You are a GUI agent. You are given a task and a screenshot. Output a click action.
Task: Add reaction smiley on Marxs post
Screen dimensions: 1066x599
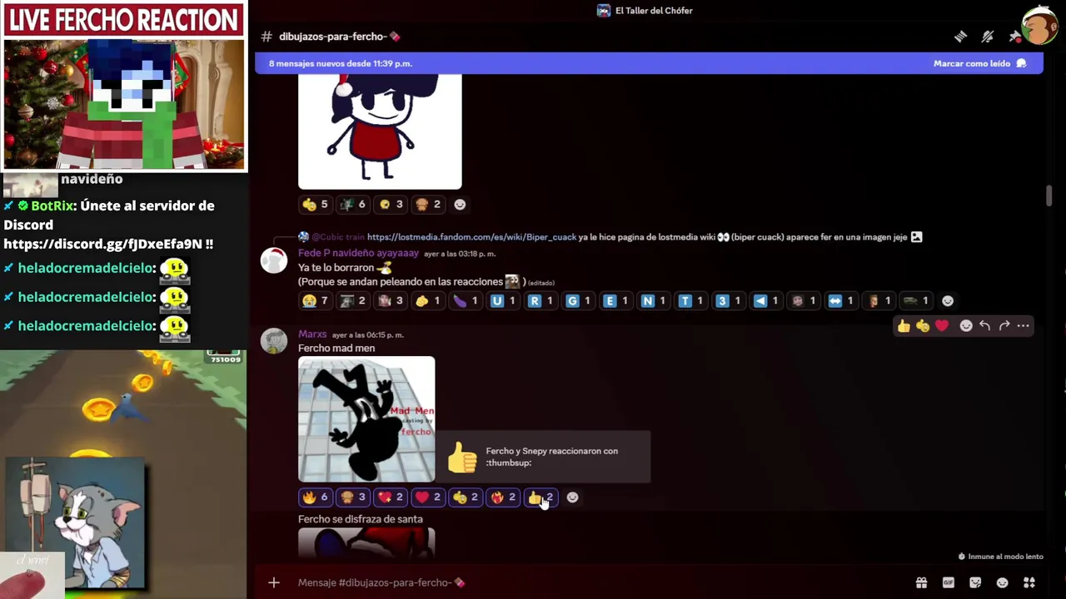click(x=572, y=498)
